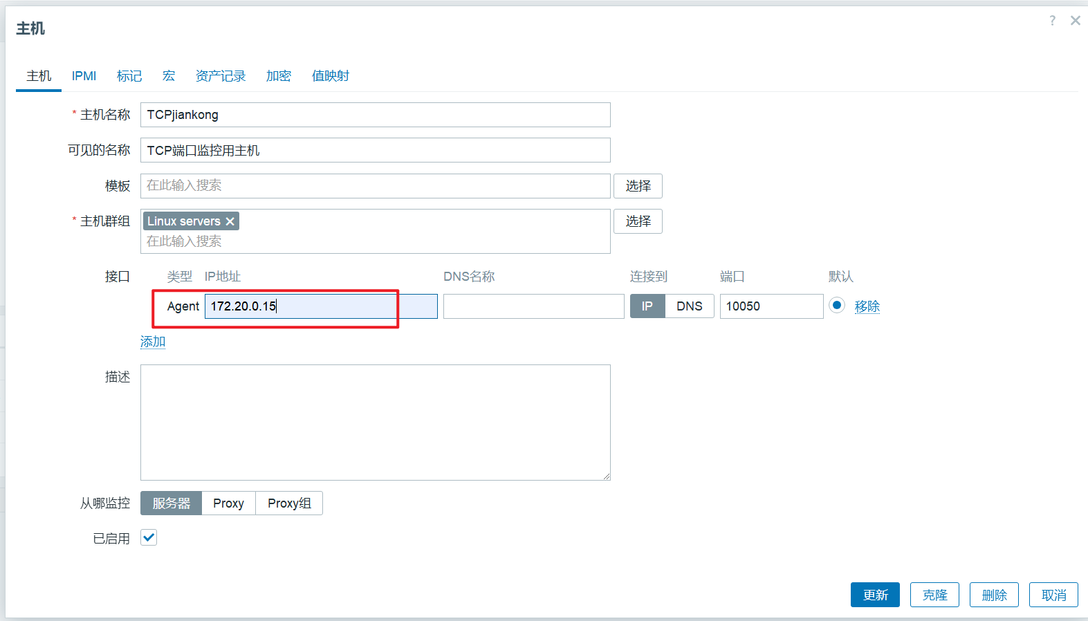This screenshot has width=1088, height=621.
Task: Switch to the 宏 tab
Action: [x=169, y=76]
